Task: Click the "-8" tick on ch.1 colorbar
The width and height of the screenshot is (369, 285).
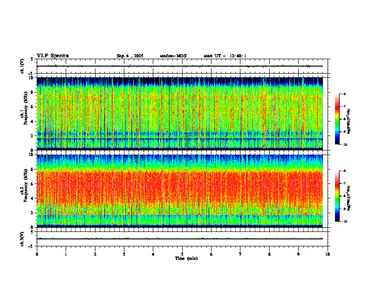Action: 344,119
